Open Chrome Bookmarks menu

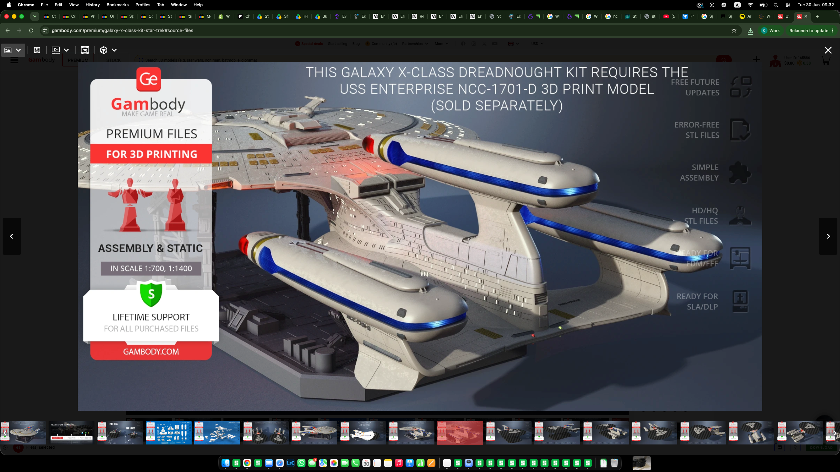coord(117,5)
